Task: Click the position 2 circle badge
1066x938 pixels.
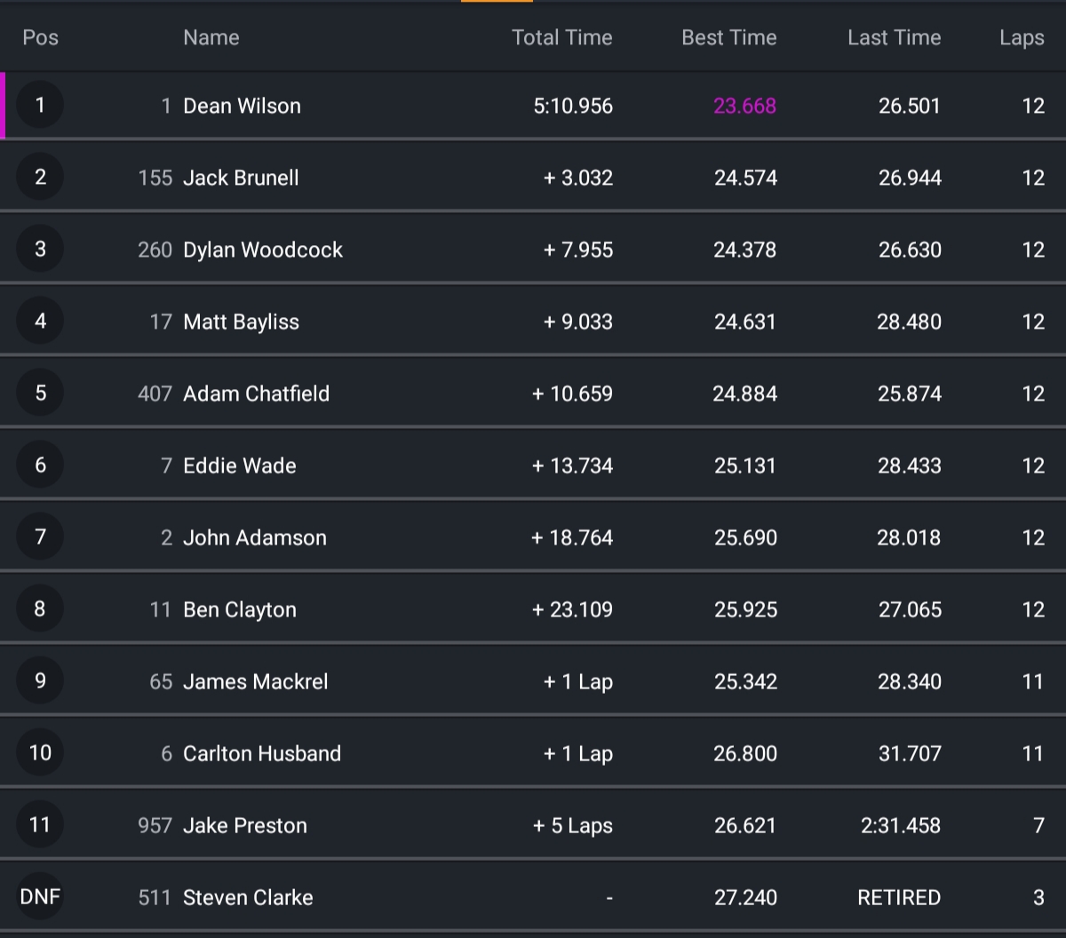Action: click(40, 178)
